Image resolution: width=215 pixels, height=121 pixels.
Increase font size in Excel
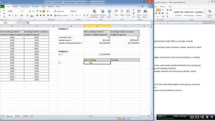click(x=30, y=11)
